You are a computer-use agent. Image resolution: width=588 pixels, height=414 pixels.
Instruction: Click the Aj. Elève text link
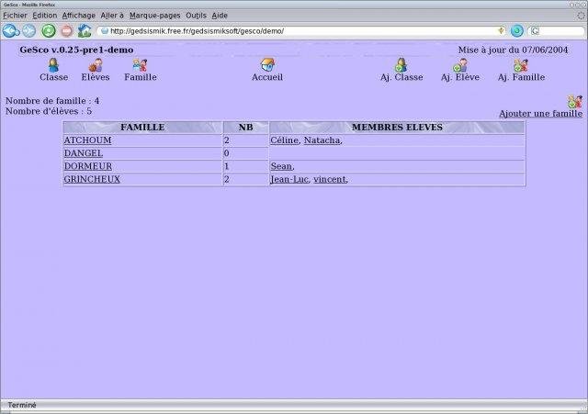pyautogui.click(x=460, y=77)
